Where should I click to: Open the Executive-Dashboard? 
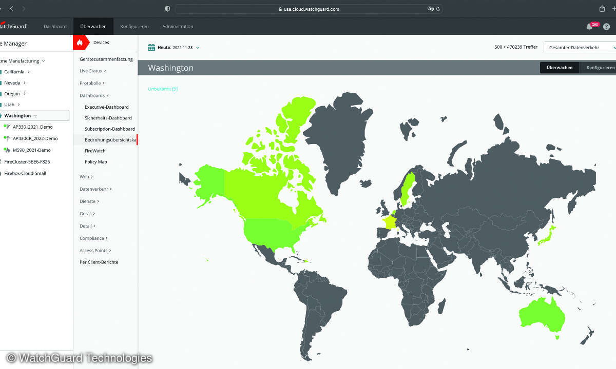click(107, 107)
